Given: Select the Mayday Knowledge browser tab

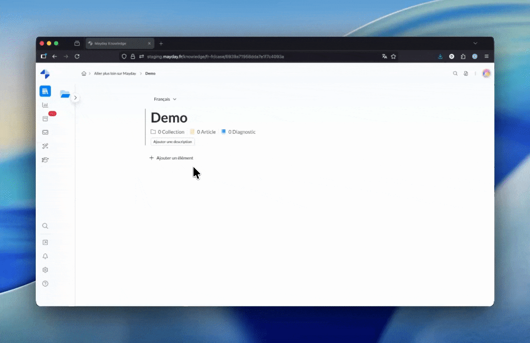Looking at the screenshot, I should tap(117, 43).
